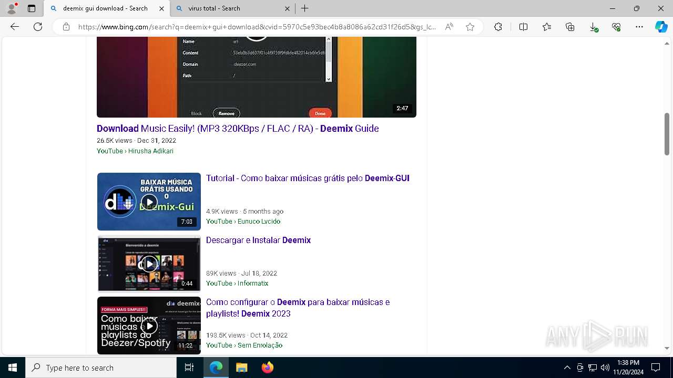This screenshot has height=378, width=673.
Task: Open Microsoft Edge from taskbar
Action: coord(216,367)
